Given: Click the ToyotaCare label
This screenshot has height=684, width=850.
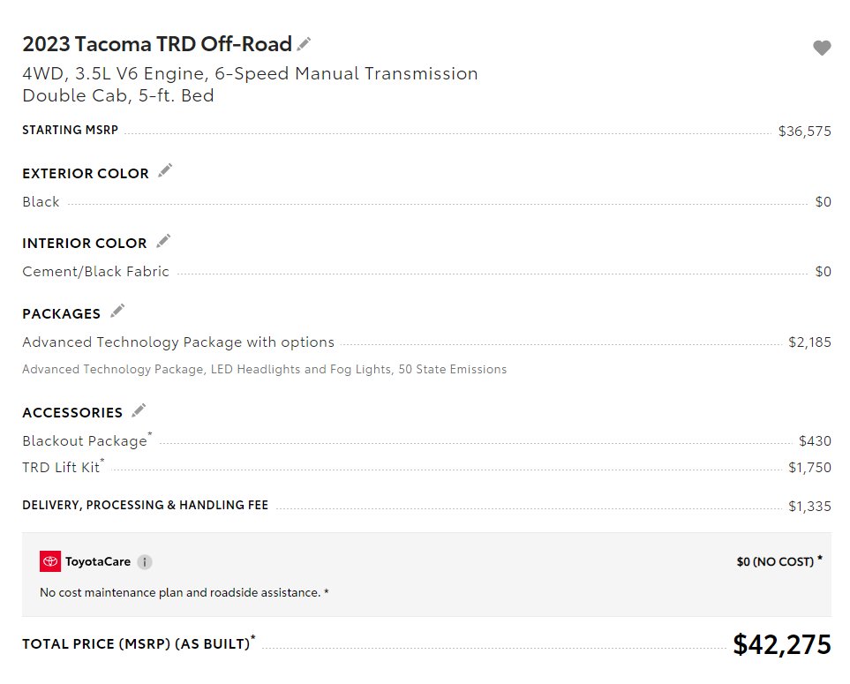Looking at the screenshot, I should 98,561.
